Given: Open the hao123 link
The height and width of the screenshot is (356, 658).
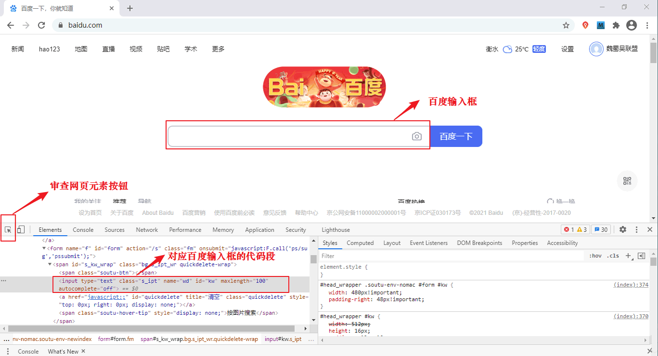Looking at the screenshot, I should (x=50, y=49).
